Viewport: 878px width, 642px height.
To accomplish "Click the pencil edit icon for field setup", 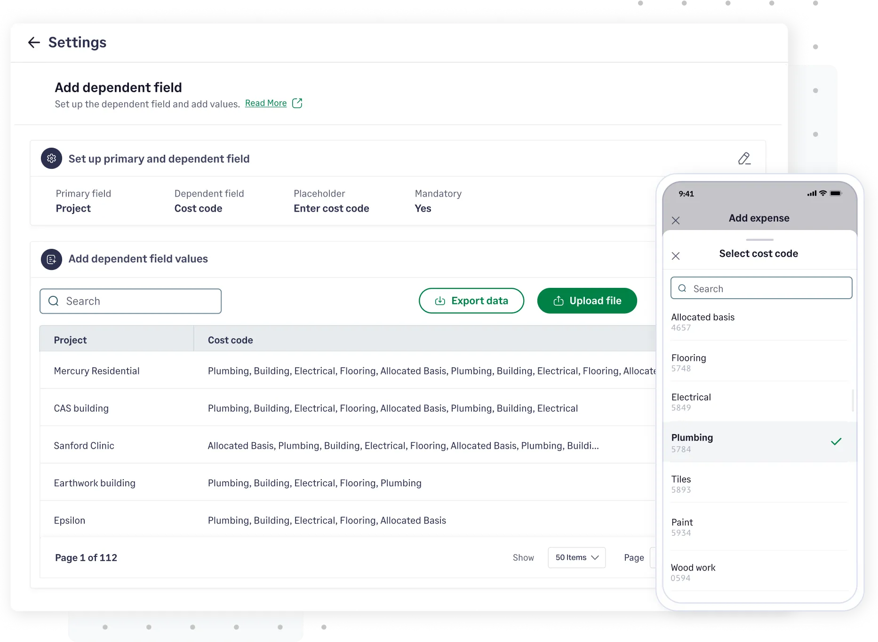I will 744,159.
